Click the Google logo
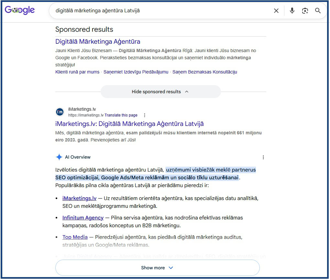330x280 pixels. coord(20,10)
